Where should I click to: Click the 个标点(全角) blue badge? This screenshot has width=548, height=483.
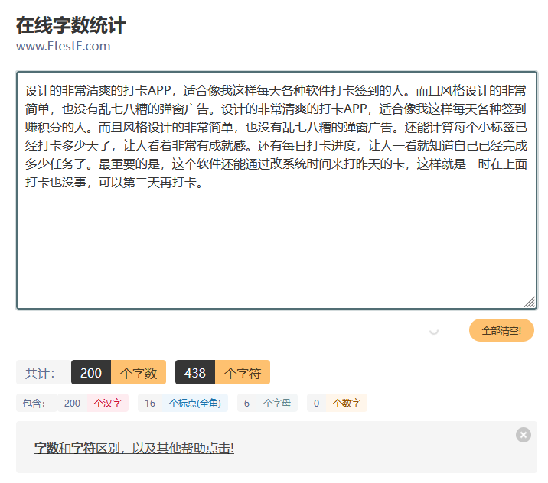[195, 403]
